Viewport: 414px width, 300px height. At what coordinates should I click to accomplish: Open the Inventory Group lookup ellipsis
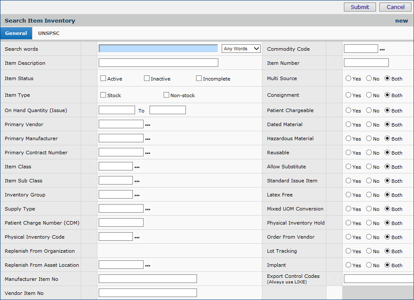coord(137,195)
